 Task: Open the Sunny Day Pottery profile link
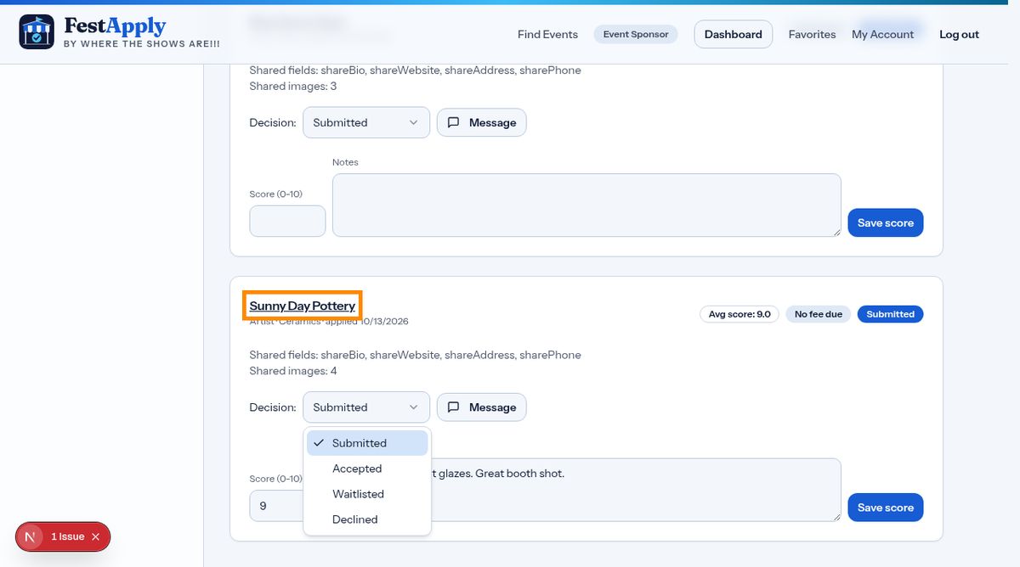tap(303, 306)
